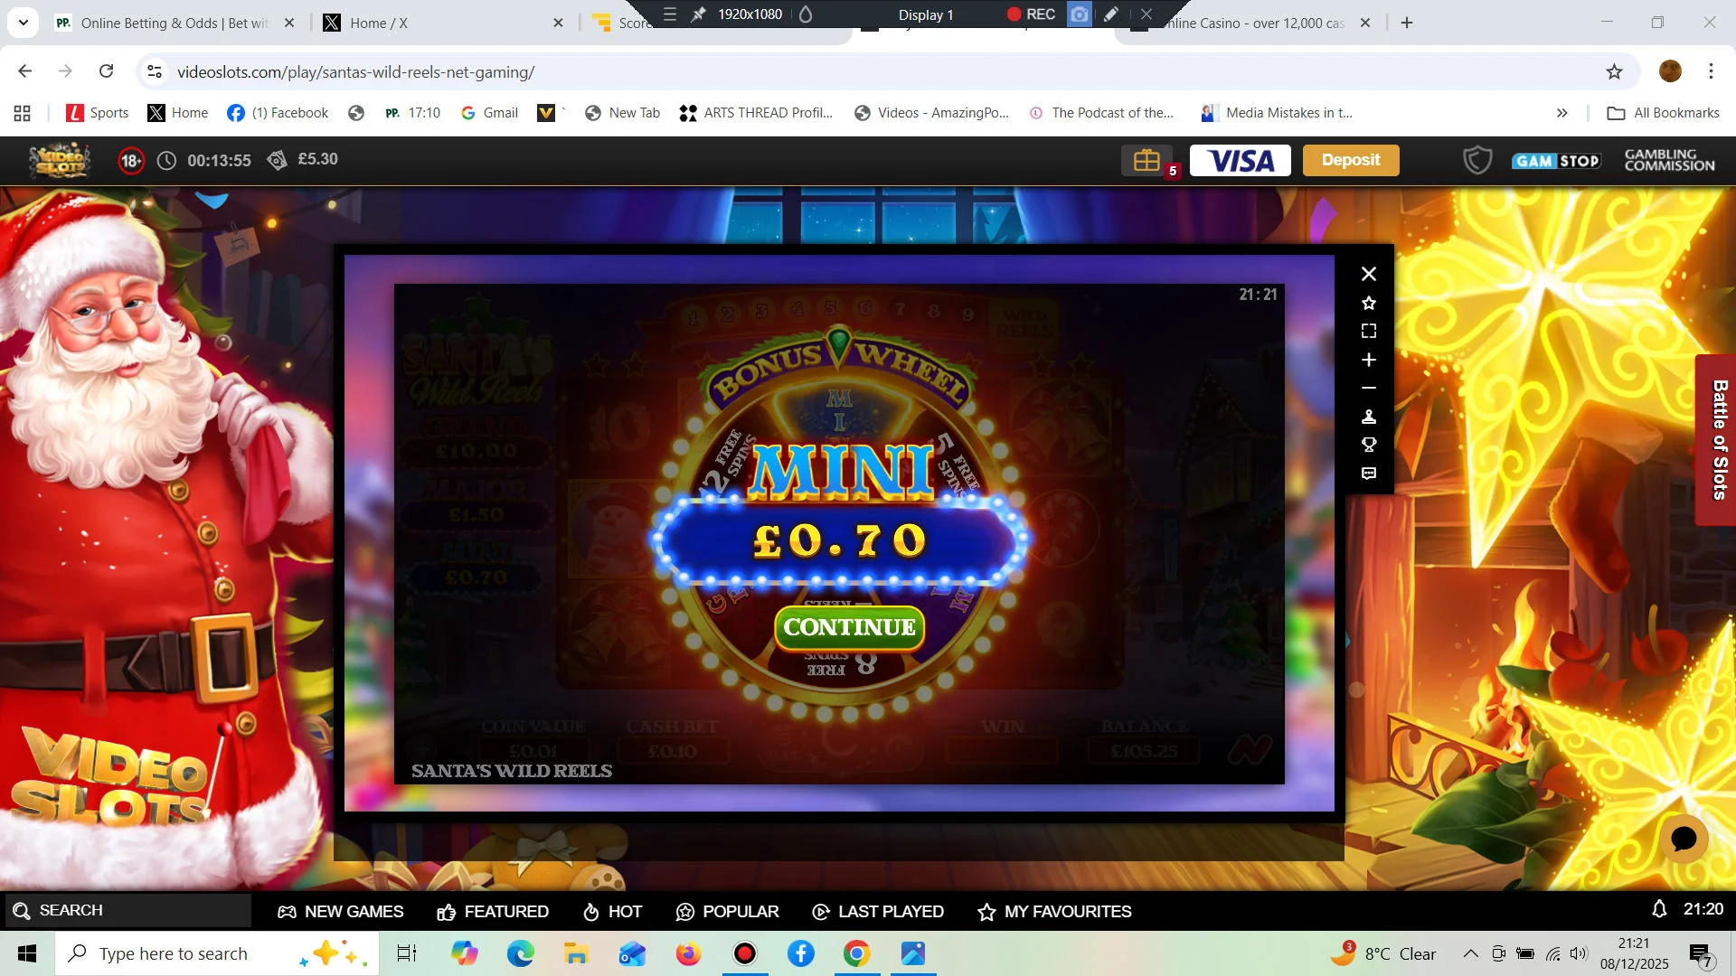
Task: Switch to the Online Betting & Odds tab
Action: click(x=175, y=23)
